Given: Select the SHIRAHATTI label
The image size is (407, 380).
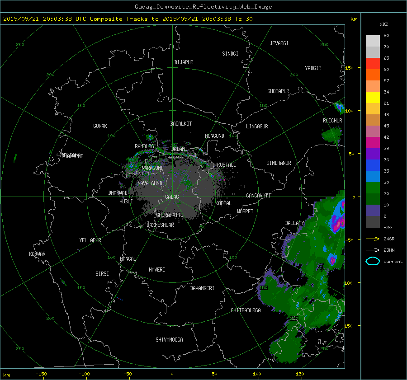Looking at the screenshot, I should (x=170, y=215).
